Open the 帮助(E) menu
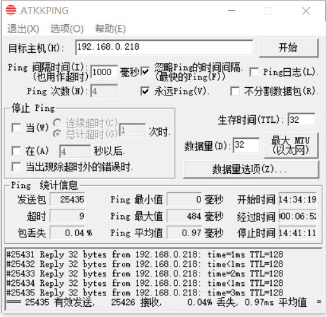327x317 pixels. 110,29
